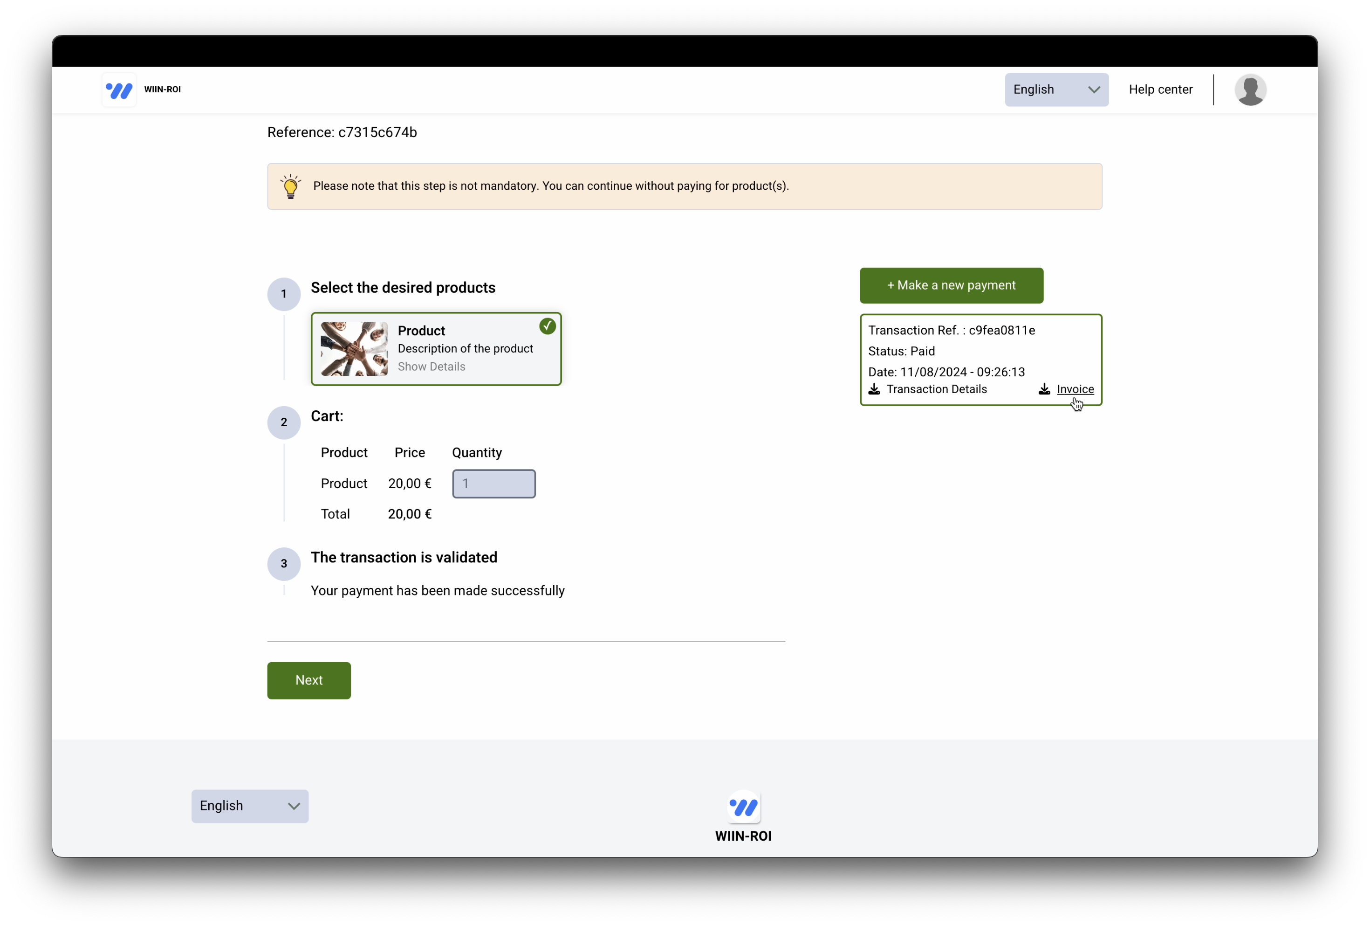Screen dimensions: 1370x926
Task: Click Transaction Ref. : c9fea0811e text
Action: [952, 330]
